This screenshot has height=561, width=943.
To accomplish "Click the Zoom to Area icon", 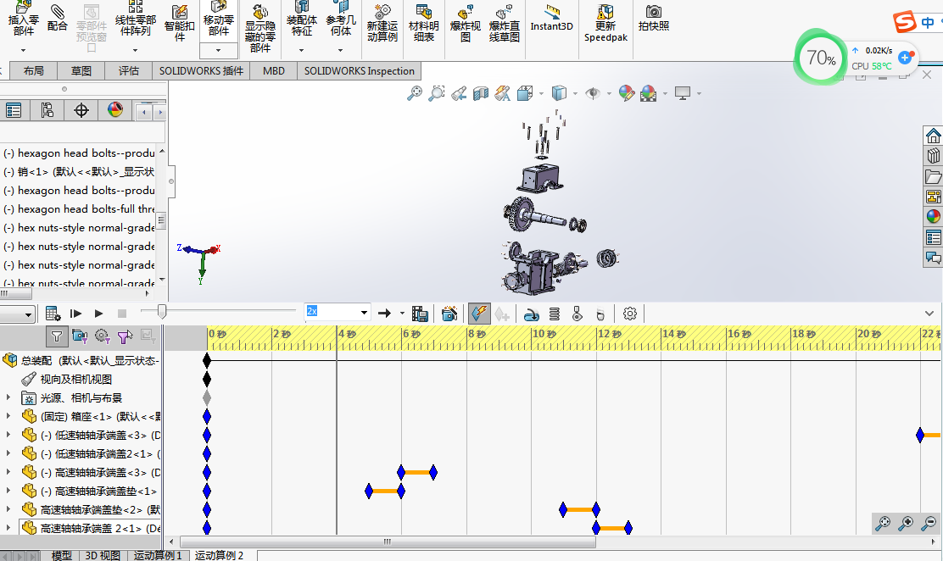I will click(x=437, y=93).
